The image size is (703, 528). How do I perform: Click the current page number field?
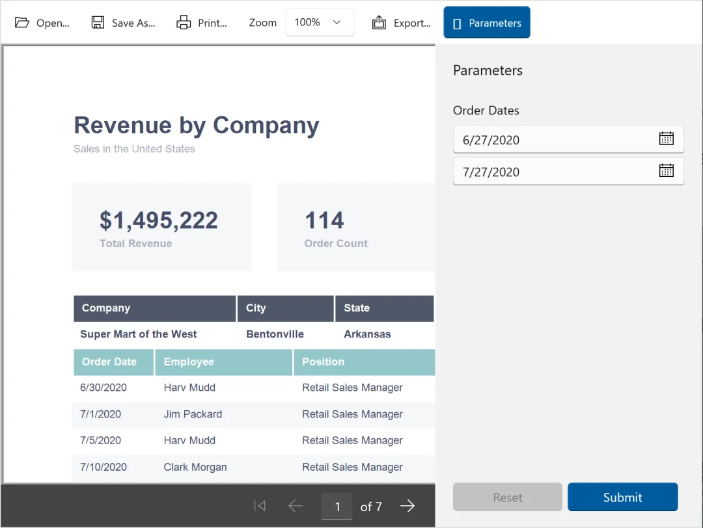click(x=337, y=507)
